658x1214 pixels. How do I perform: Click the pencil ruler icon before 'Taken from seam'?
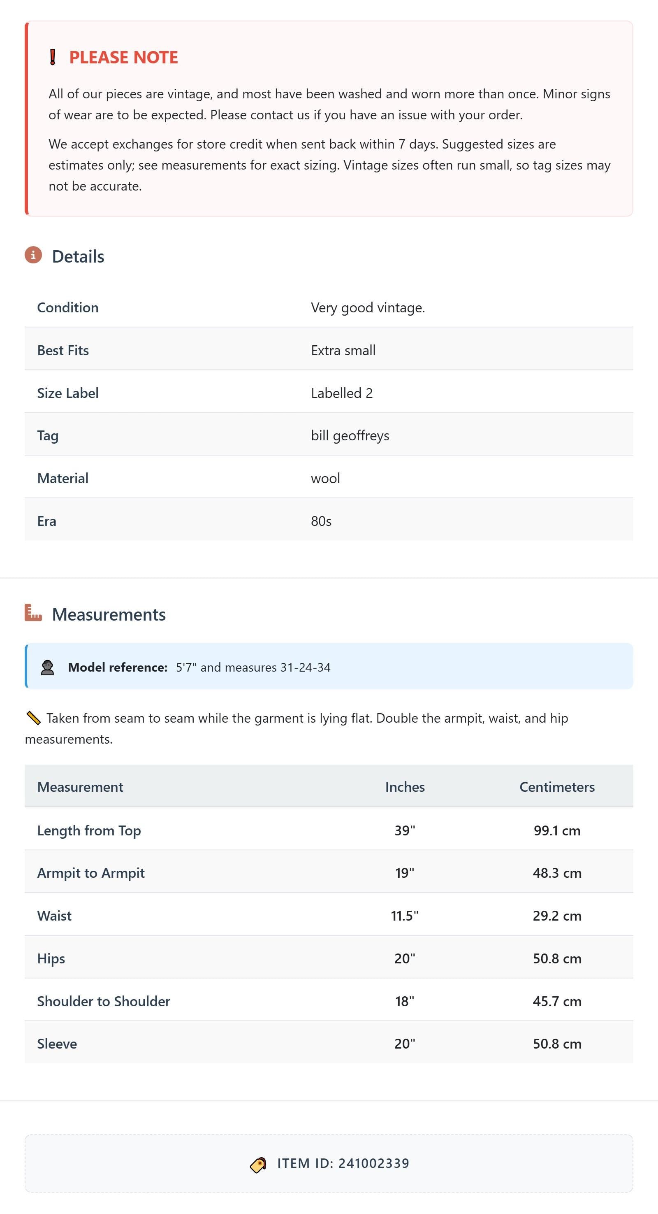[33, 718]
